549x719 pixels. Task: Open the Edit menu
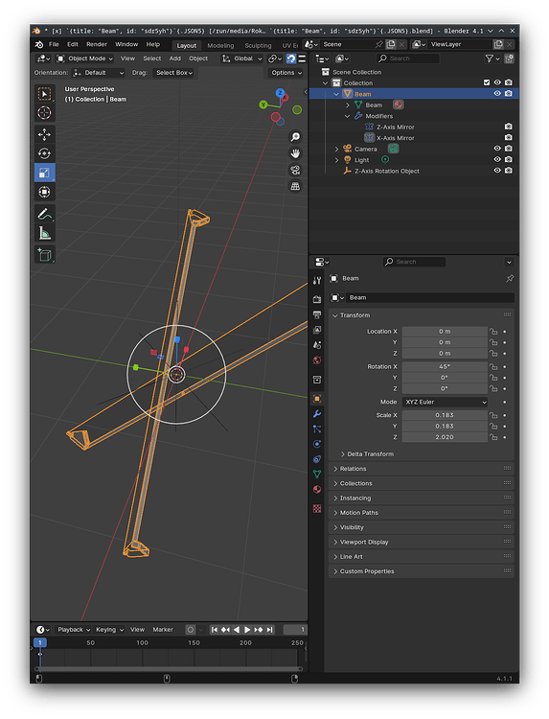pos(73,44)
